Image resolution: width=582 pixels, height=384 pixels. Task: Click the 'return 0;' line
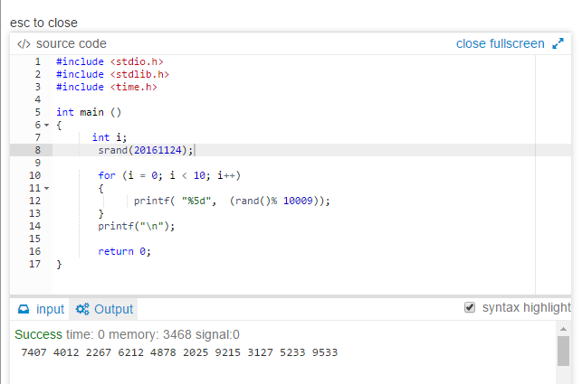coord(124,251)
